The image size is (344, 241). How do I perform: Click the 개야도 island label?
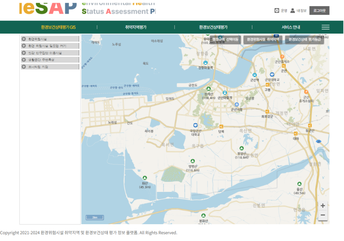click(95, 42)
